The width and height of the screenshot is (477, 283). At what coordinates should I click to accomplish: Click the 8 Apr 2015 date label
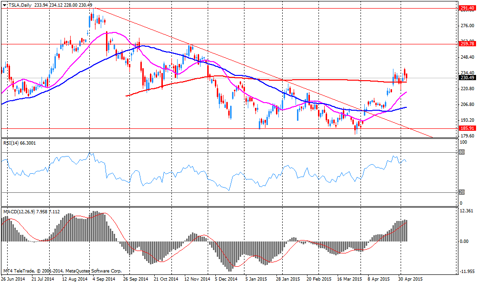379,279
